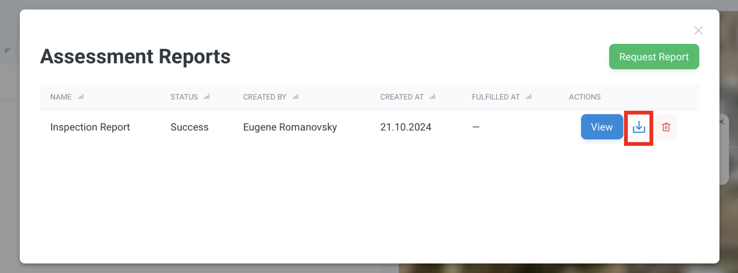Click the filter lines icon behind the dialog
Screen dimensions: 738x273
coord(7,51)
